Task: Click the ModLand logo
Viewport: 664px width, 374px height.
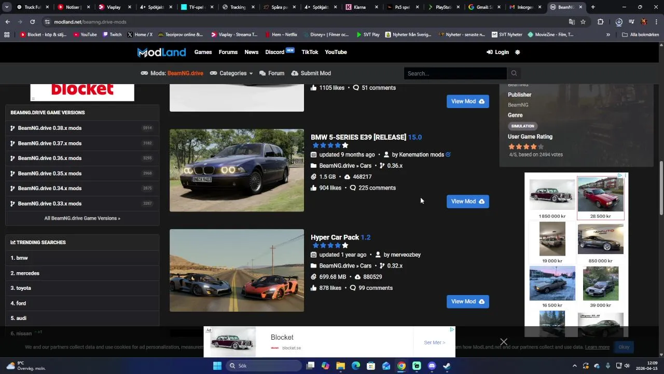Action: (161, 52)
